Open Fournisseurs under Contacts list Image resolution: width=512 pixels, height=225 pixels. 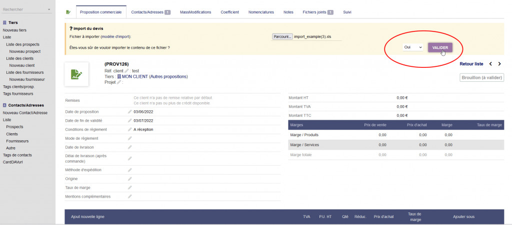coord(17,141)
